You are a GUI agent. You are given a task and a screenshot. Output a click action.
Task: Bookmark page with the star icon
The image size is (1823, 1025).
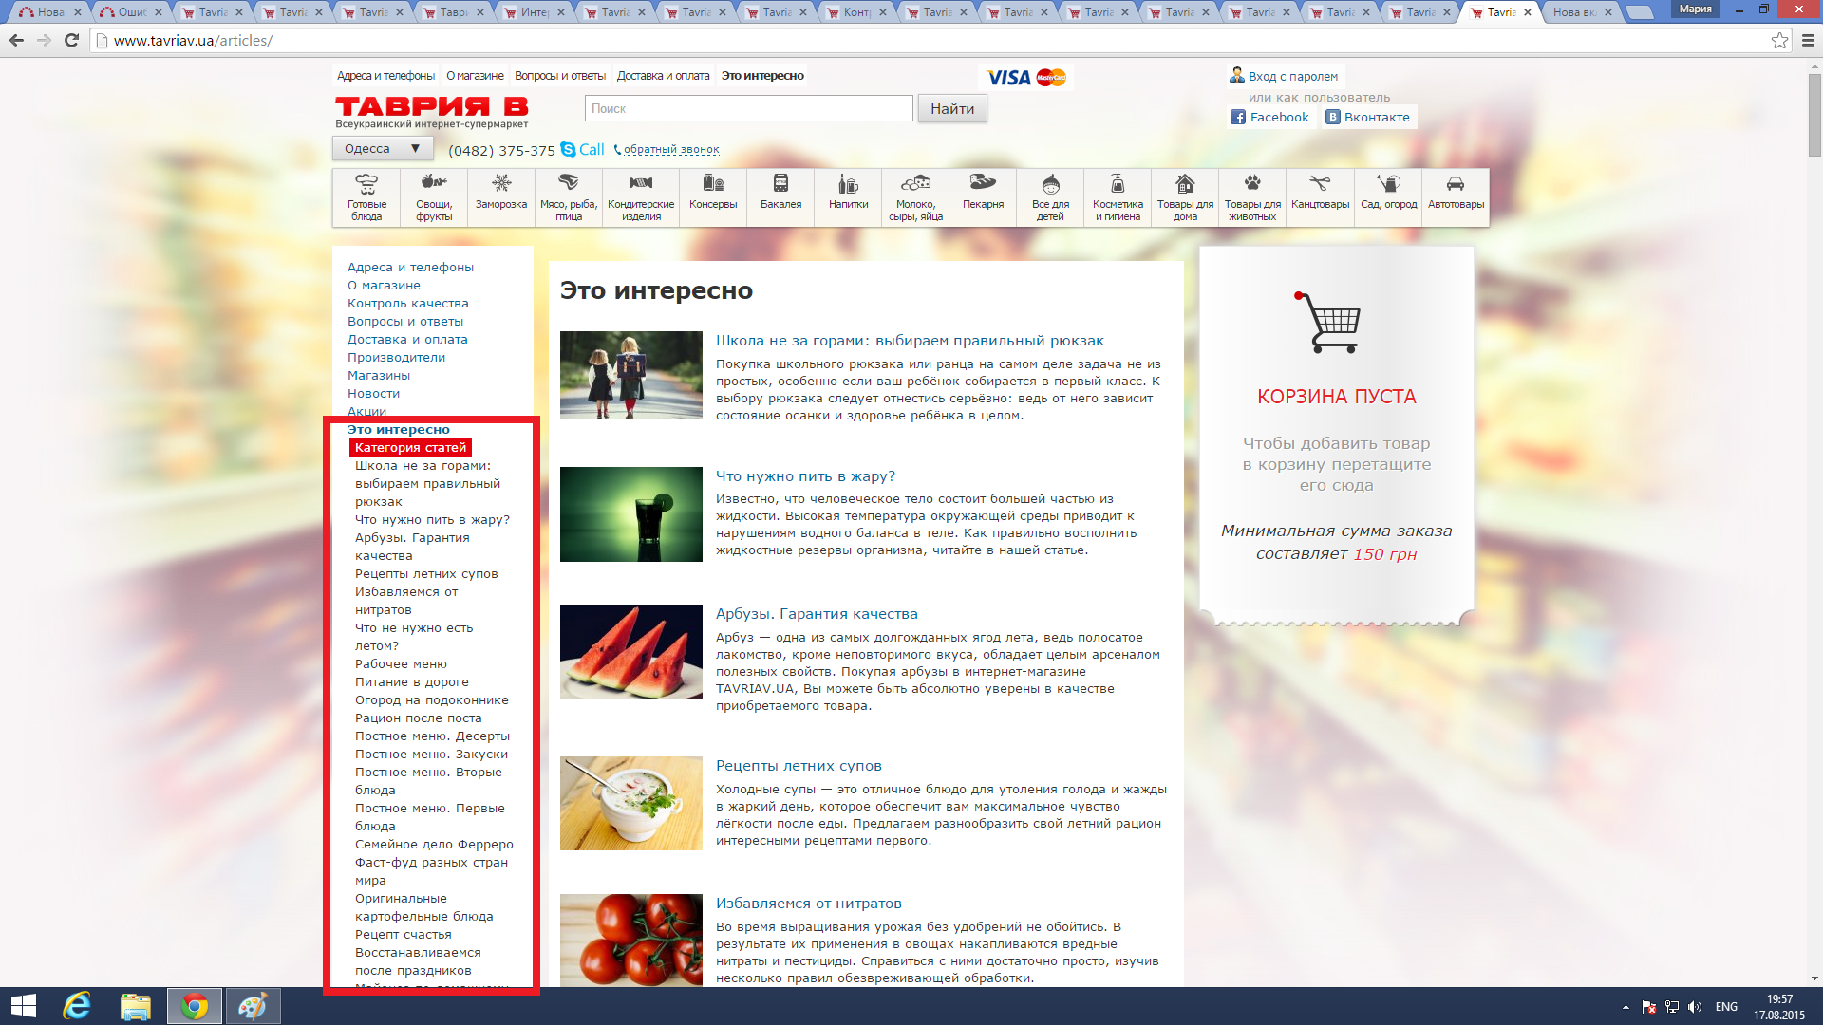[x=1779, y=41]
